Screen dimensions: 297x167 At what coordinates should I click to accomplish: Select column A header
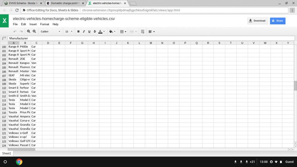(14, 43)
